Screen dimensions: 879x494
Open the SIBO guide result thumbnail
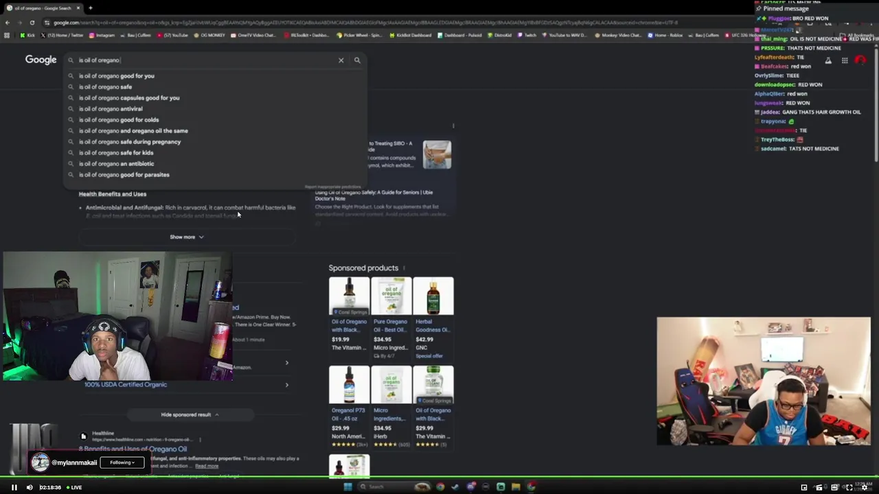[x=437, y=154]
